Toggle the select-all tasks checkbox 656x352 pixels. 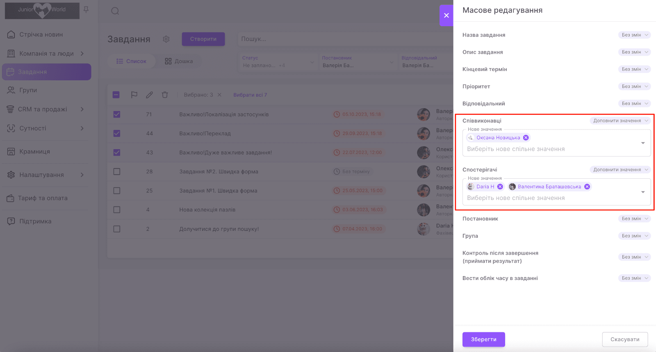tap(116, 95)
